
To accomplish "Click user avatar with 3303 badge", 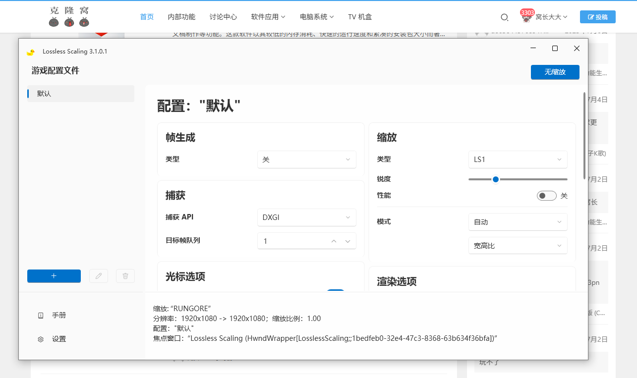I will point(526,17).
